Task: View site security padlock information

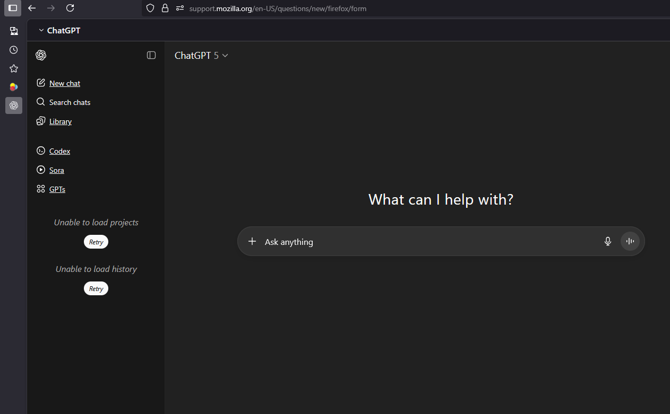Action: (165, 8)
